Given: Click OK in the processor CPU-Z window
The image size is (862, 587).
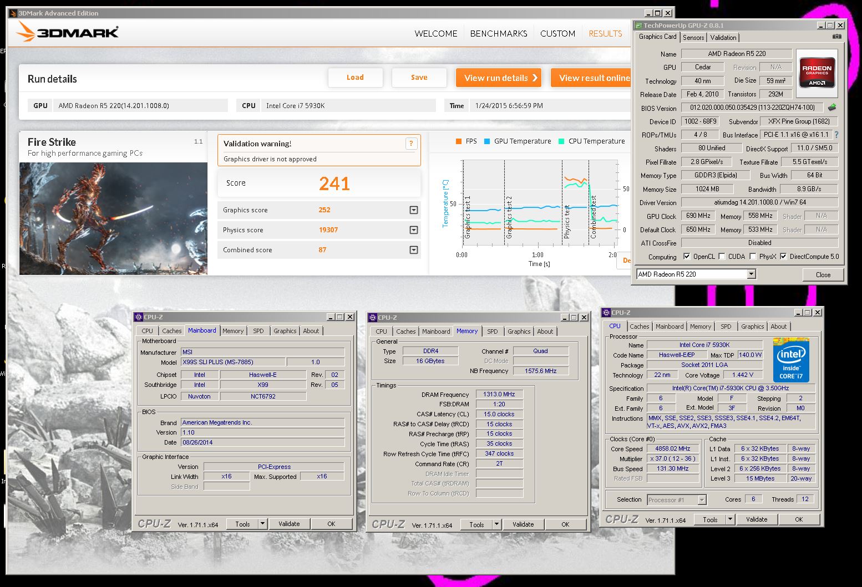Looking at the screenshot, I should (x=799, y=519).
